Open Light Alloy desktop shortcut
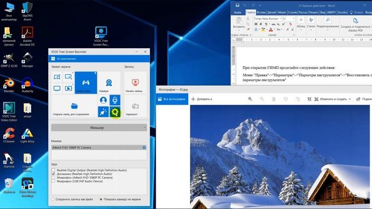 27,135
